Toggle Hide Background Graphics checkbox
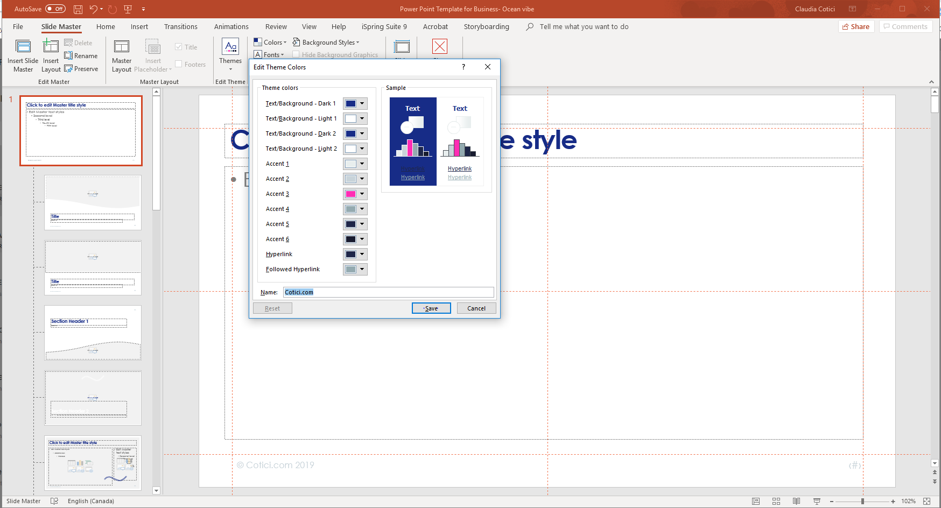Viewport: 941px width, 508px height. click(x=296, y=54)
